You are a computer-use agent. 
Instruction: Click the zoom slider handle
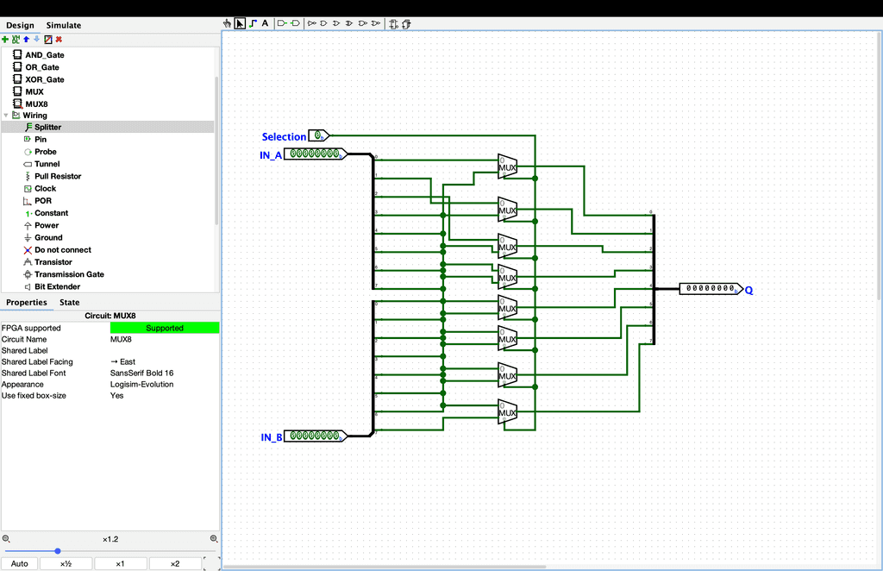[58, 551]
